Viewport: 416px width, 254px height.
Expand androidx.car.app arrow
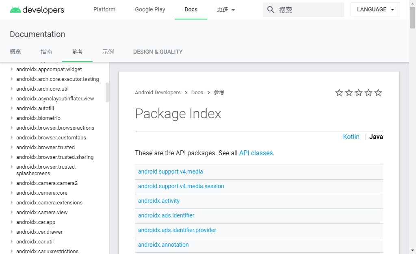tap(12, 222)
